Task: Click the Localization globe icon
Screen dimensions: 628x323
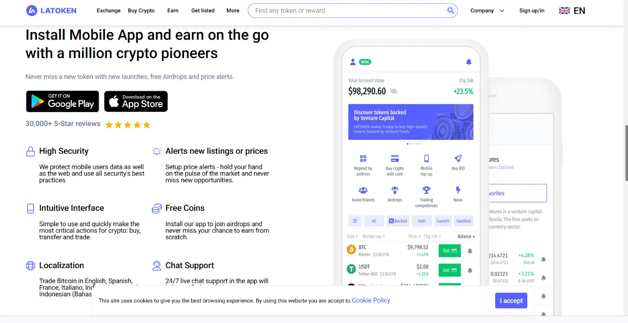Action: pos(31,266)
